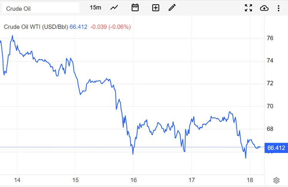Open the 15m interval selector
Image resolution: width=288 pixels, height=187 pixels.
pos(96,8)
